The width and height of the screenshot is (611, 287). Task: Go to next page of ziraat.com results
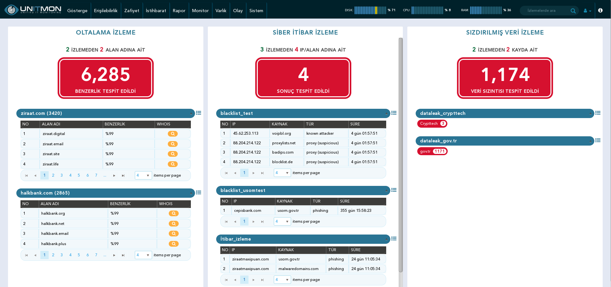tap(114, 175)
